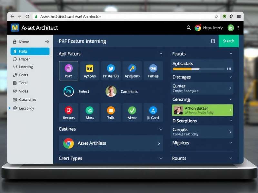Collapse the Feauts panel chevron
258x193 pixels.
tap(231, 54)
